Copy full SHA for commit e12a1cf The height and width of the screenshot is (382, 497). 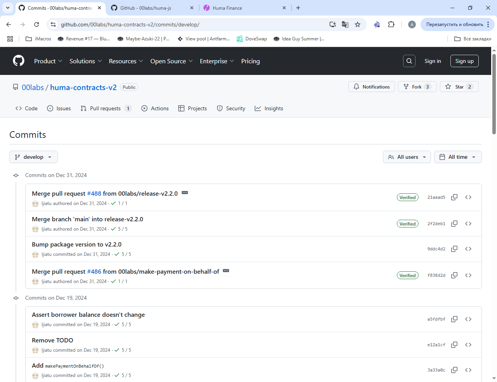point(454,345)
